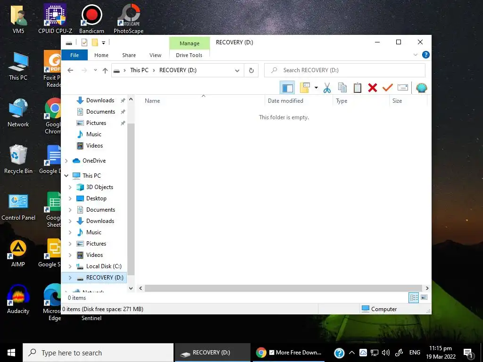Screen dimensions: 483x362
Task: Open the View ribbon tab
Action: (155, 55)
